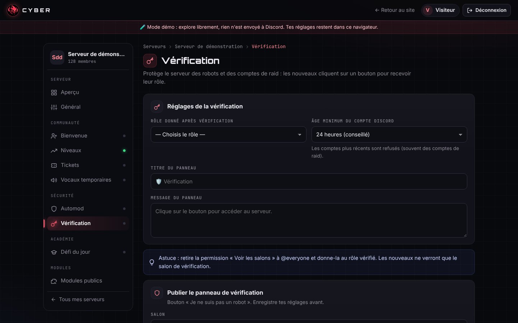
Task: Go to the Général settings
Action: tap(88, 107)
